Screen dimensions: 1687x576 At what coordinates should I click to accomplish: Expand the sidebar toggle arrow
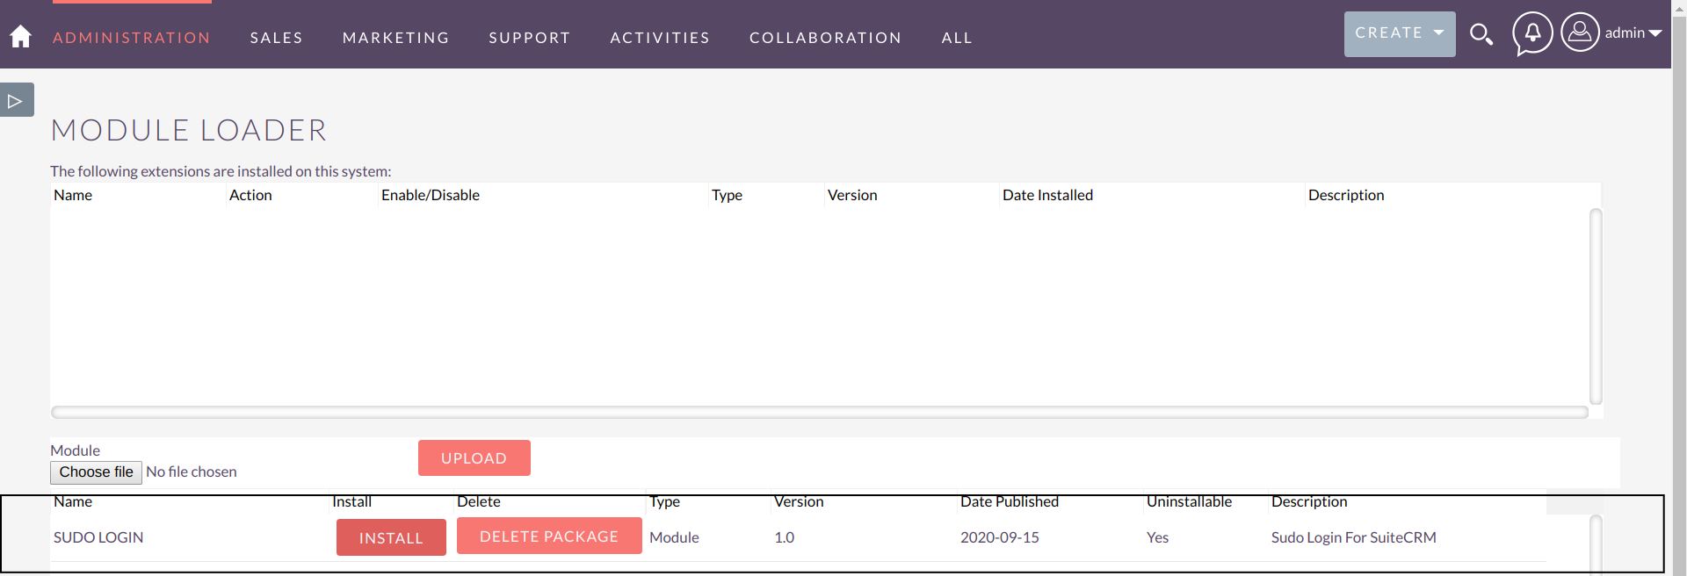coord(16,101)
